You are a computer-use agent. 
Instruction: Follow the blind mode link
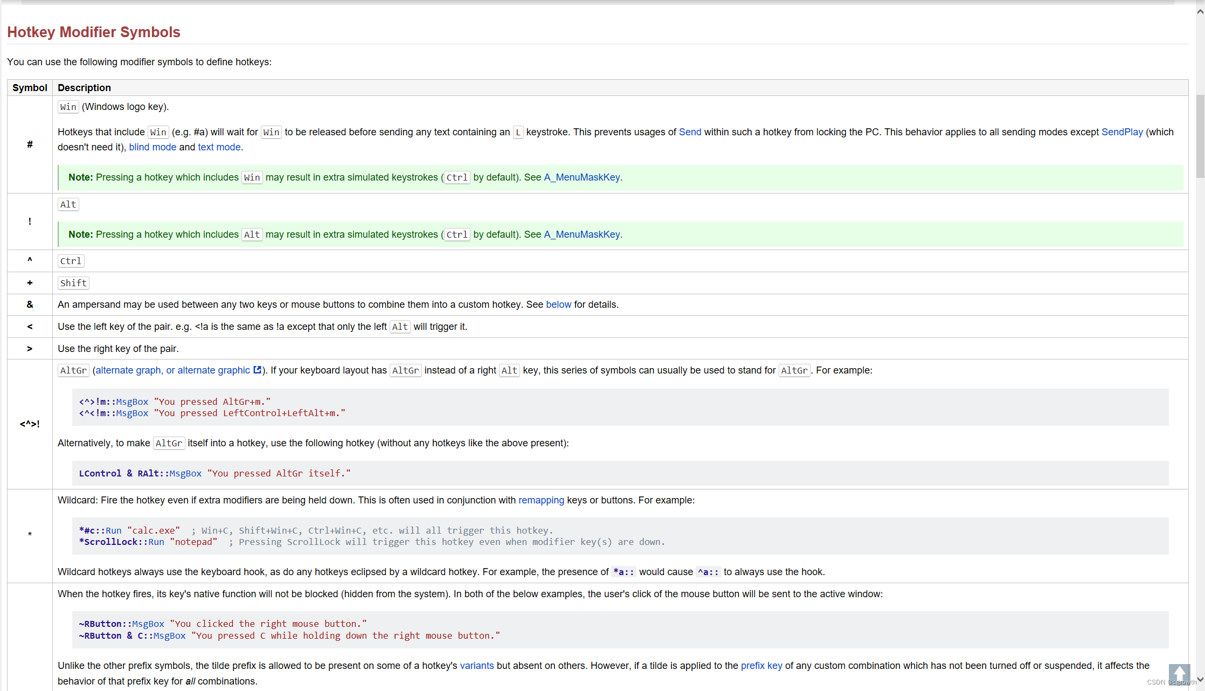pyautogui.click(x=153, y=147)
